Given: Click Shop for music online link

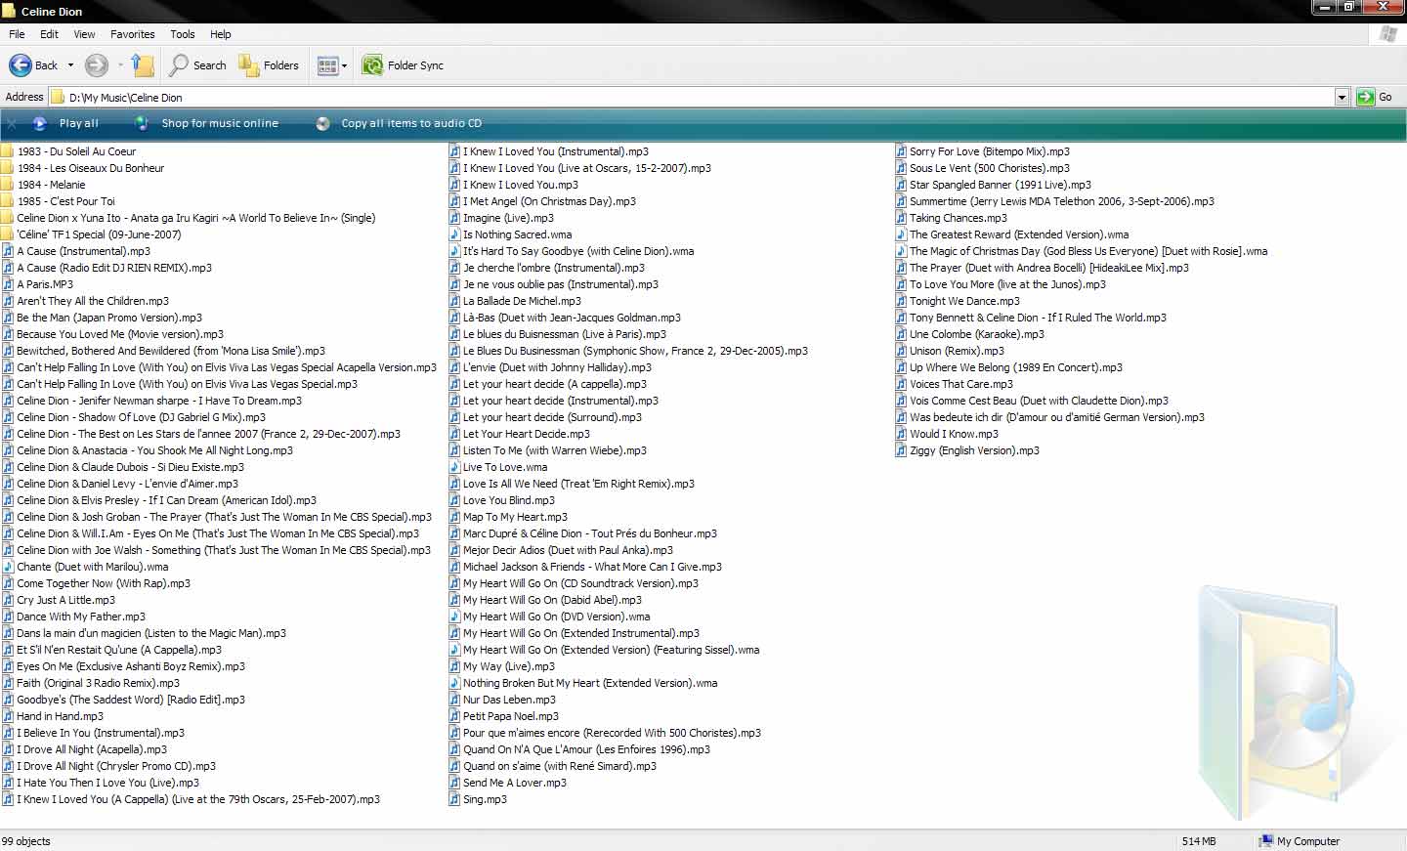Looking at the screenshot, I should pos(220,123).
